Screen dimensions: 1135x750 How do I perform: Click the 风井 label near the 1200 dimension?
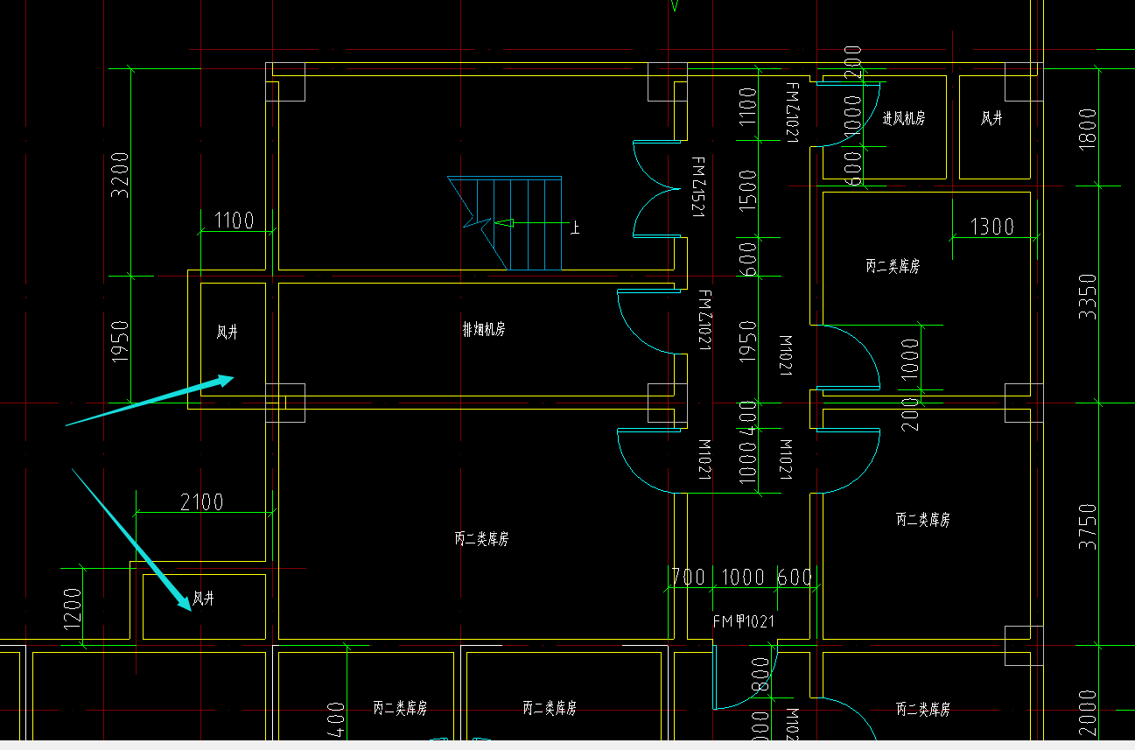point(203,599)
